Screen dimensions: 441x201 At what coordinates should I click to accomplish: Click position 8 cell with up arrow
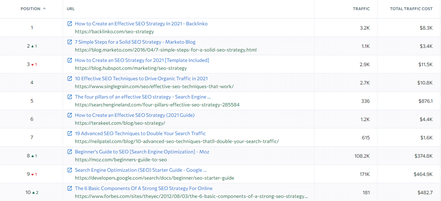pyautogui.click(x=32, y=156)
